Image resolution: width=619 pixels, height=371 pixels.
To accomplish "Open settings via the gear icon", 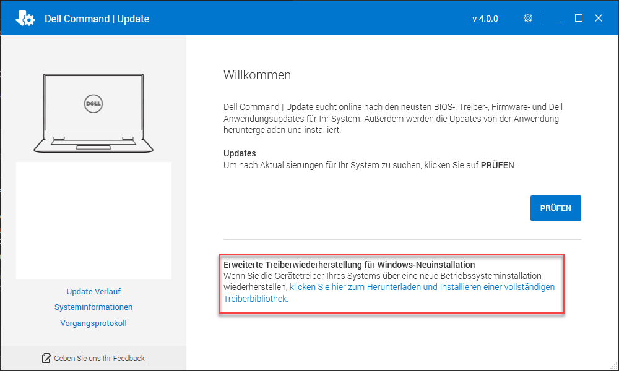I will click(x=528, y=18).
